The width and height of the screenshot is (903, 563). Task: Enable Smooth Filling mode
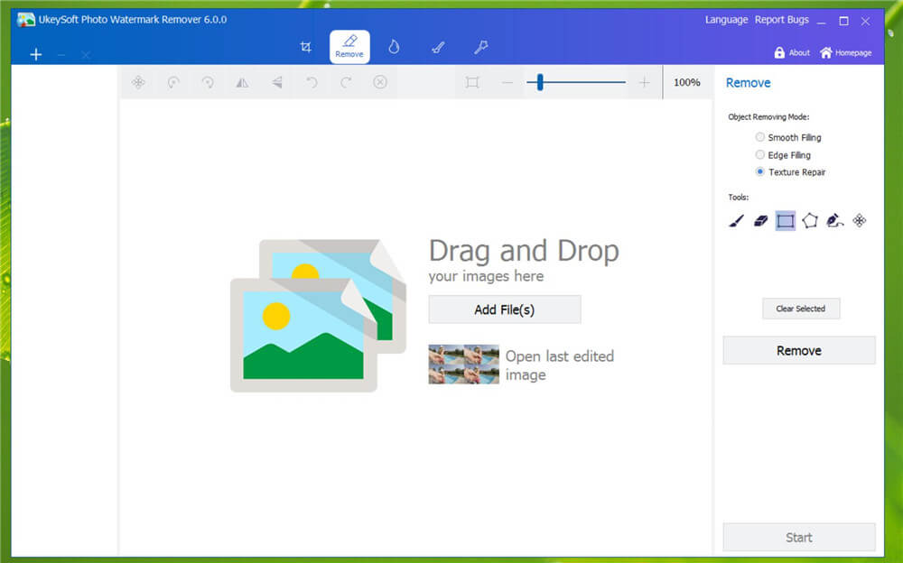(x=760, y=138)
